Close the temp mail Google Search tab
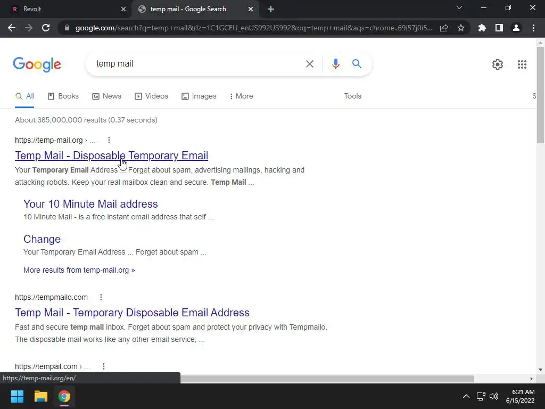545x409 pixels. (x=251, y=9)
